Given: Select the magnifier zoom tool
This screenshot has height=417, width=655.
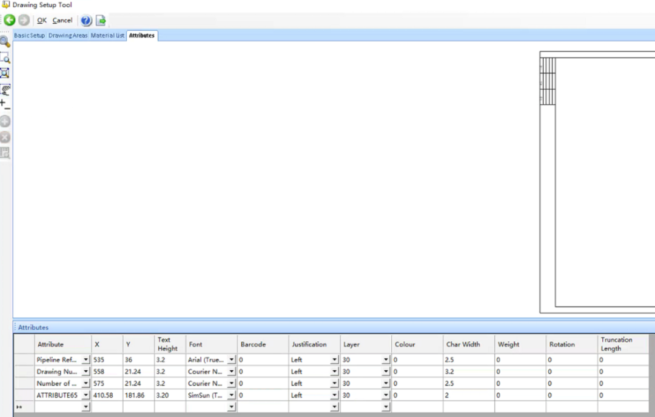Looking at the screenshot, I should 5,41.
